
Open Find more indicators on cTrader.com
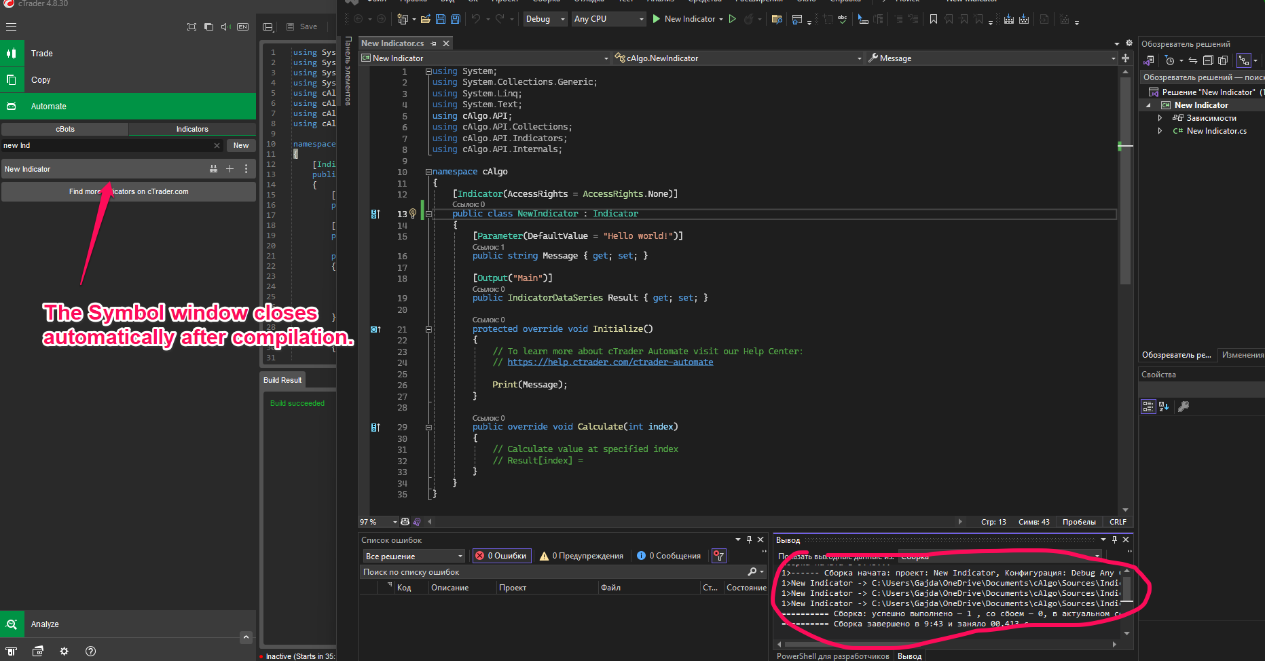point(128,191)
